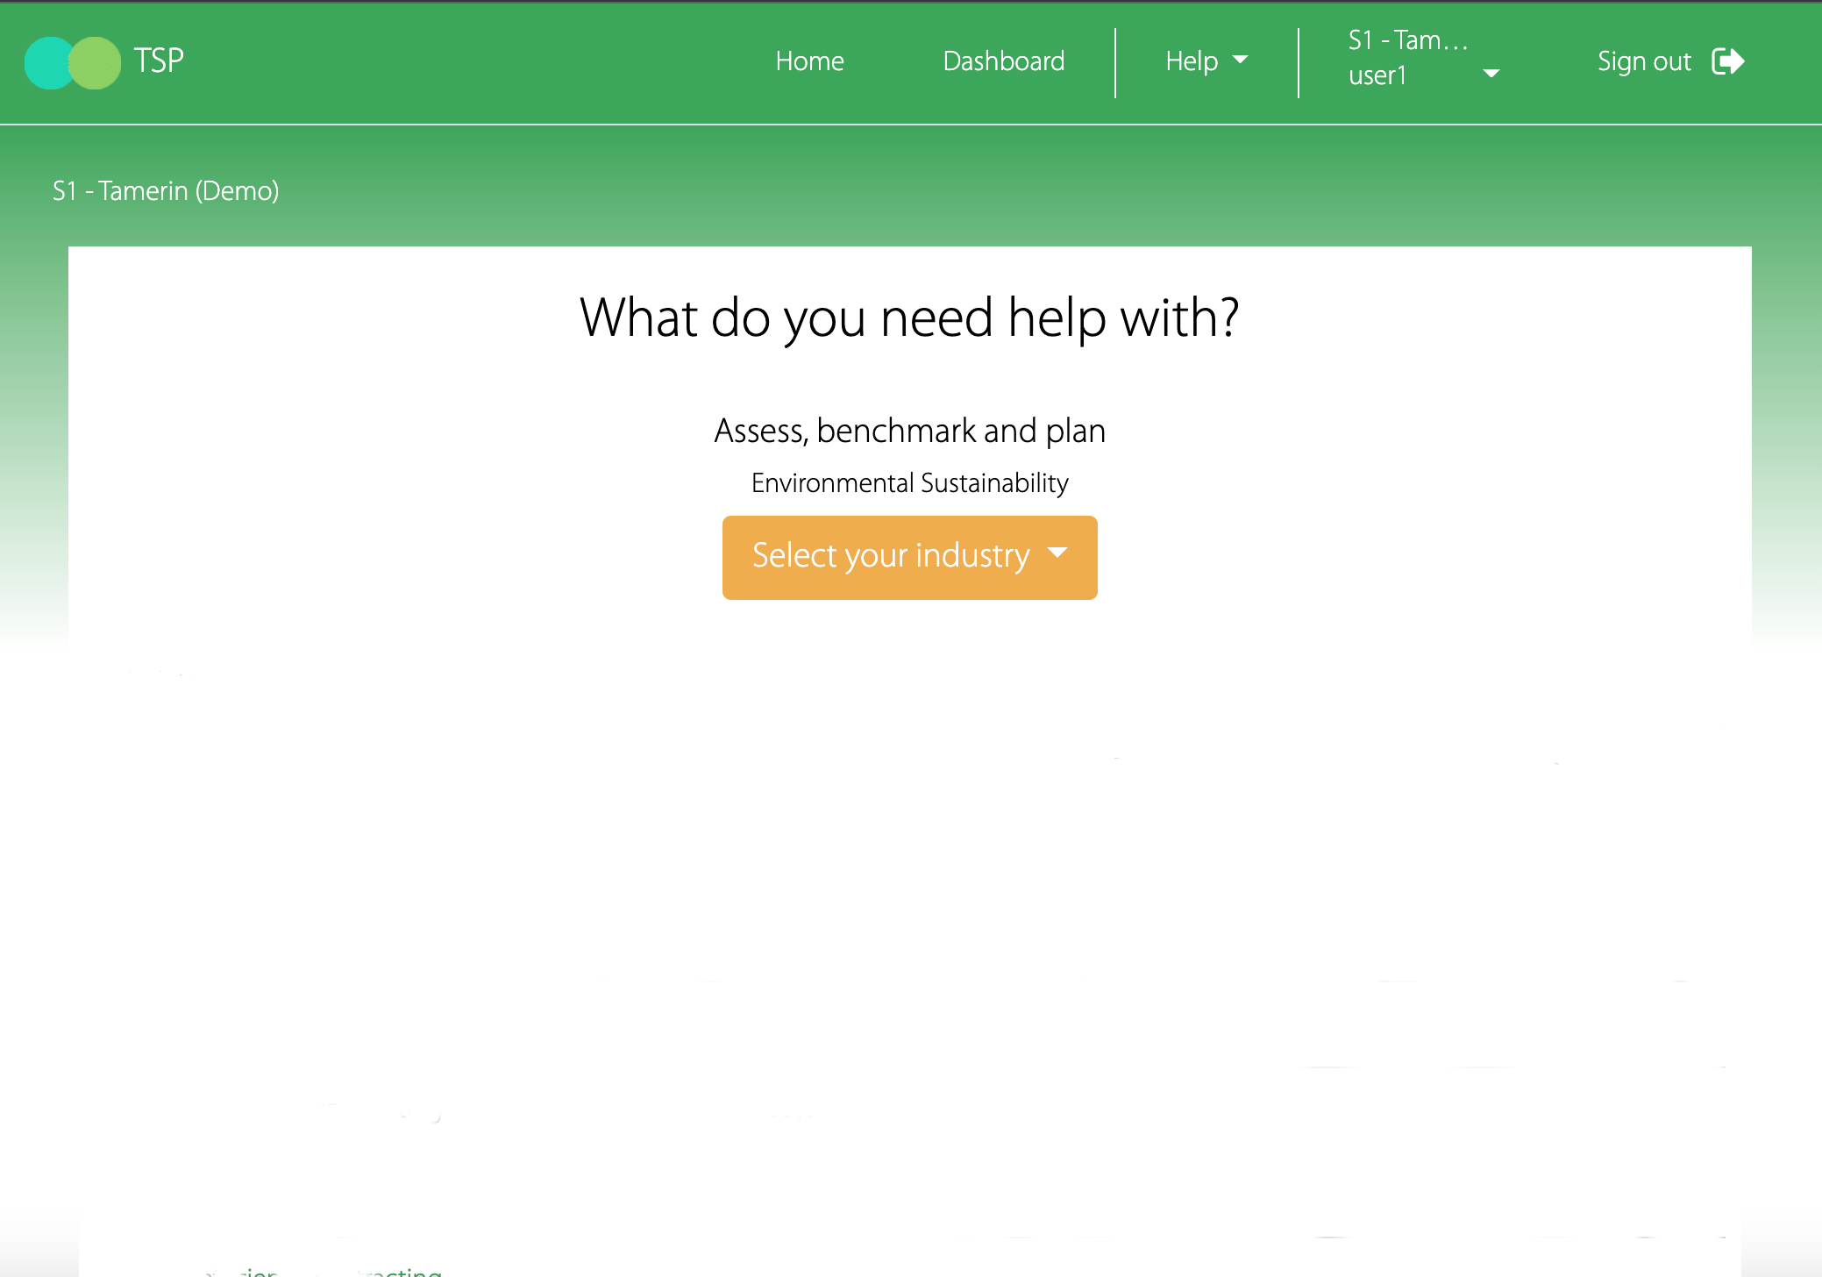Click the arrow on Select your industry

pyautogui.click(x=1057, y=553)
